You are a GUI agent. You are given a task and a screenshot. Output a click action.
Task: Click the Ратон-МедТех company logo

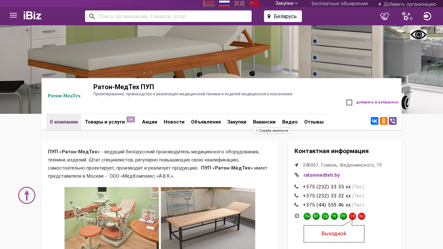coord(64,96)
